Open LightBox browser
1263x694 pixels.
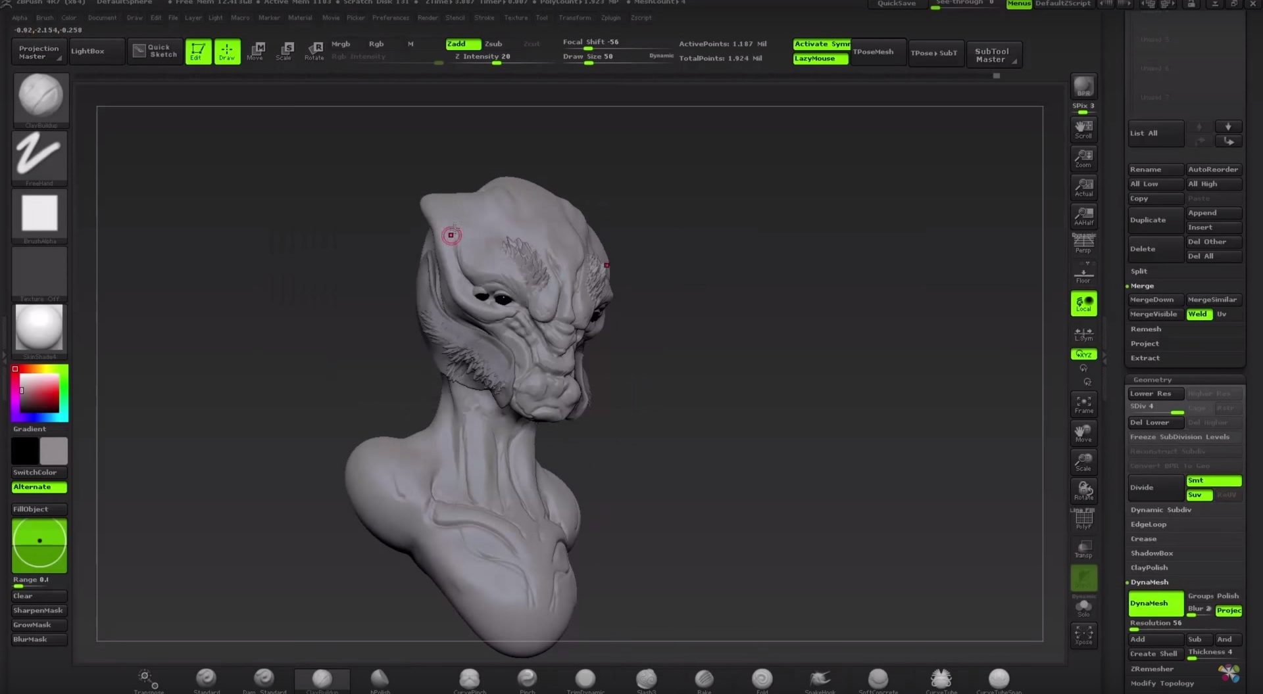[x=97, y=51]
